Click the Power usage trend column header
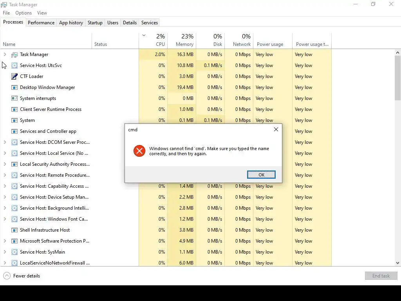 [x=312, y=40]
